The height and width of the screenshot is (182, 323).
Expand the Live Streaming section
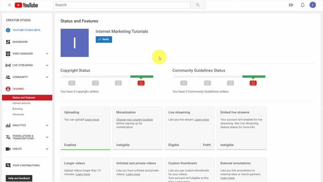pyautogui.click(x=47, y=66)
